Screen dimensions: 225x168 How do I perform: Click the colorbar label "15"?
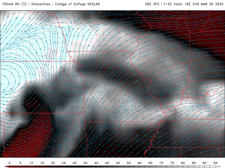coord(42,163)
